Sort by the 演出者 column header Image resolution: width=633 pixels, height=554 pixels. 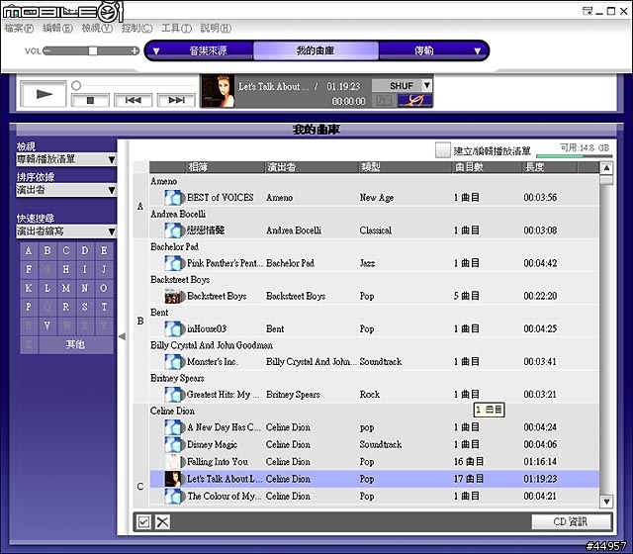[312, 167]
